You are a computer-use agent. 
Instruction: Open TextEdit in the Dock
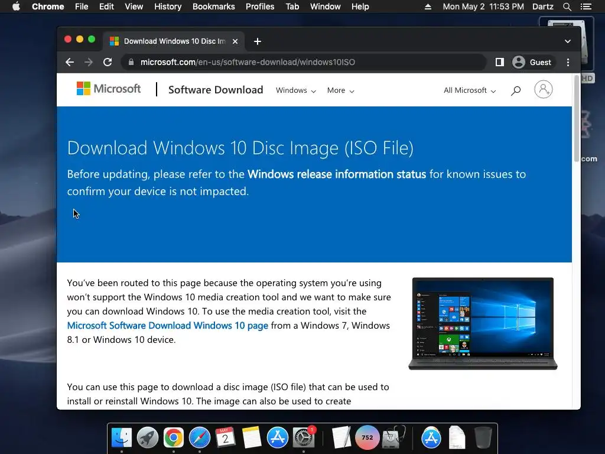(x=341, y=437)
